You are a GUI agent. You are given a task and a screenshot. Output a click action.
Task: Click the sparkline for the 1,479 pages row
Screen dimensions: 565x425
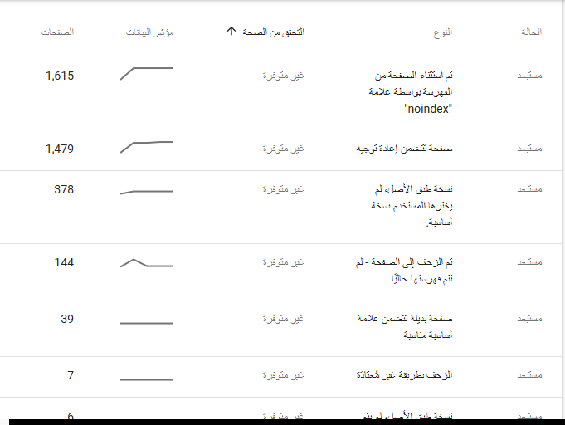(147, 147)
